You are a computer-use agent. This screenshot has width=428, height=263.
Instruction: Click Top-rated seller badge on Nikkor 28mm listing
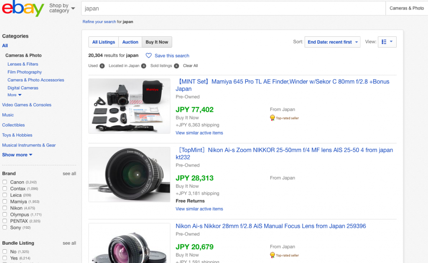[x=284, y=255]
